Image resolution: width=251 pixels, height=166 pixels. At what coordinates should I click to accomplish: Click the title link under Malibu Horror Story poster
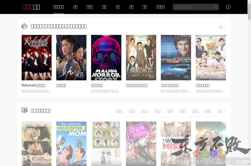pos(97,85)
